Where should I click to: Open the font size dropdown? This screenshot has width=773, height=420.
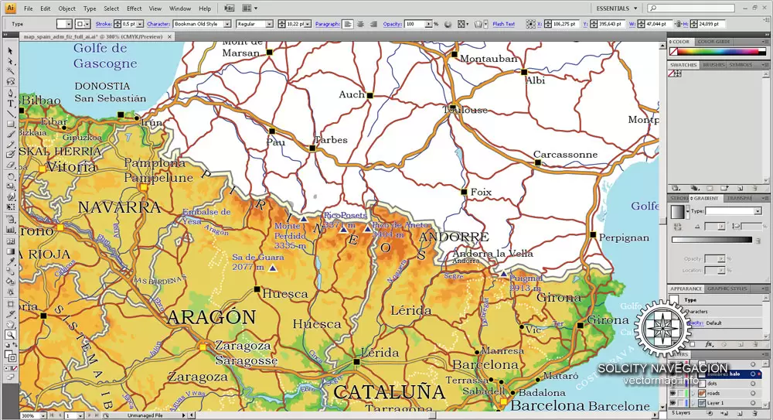(x=308, y=24)
